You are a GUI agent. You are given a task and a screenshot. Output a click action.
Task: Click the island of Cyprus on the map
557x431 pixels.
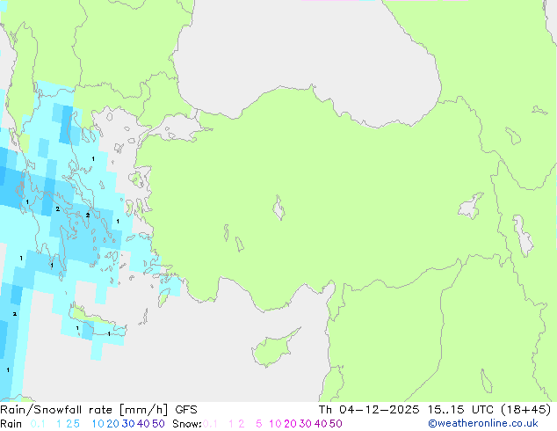pyautogui.click(x=271, y=350)
